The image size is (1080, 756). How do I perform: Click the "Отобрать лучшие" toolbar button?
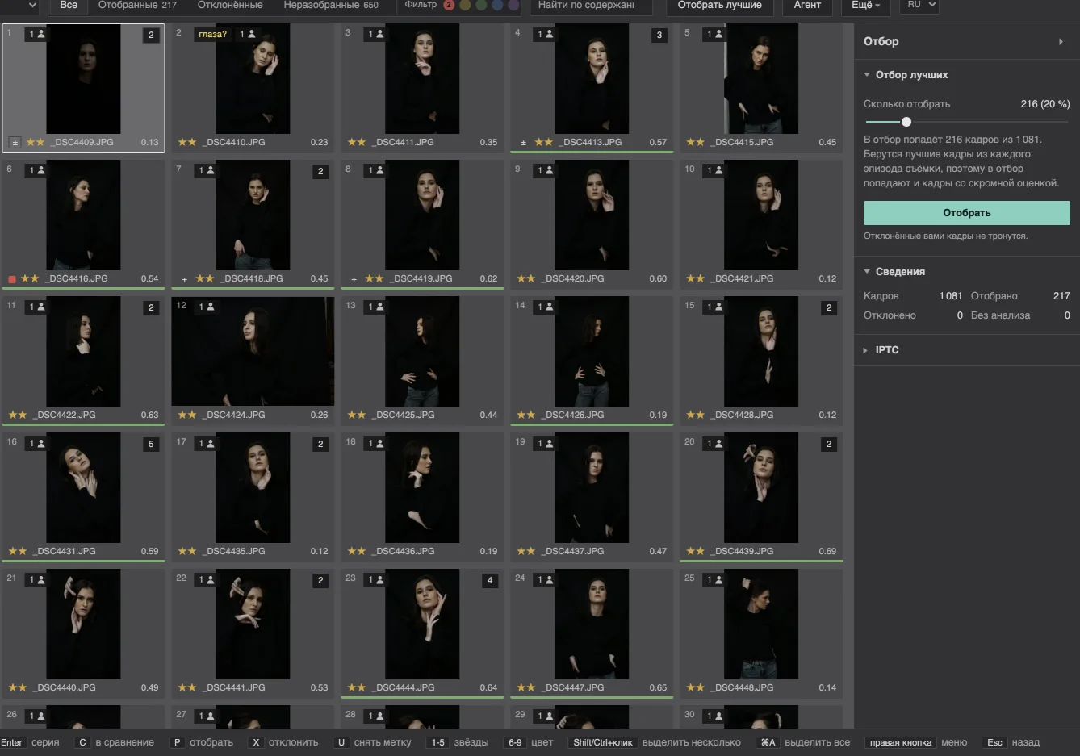[x=720, y=6]
